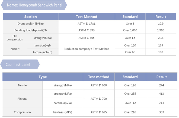Image resolution: width=179 pixels, height=118 pixels.
Task: Select the Tensile row label
Action: coord(22,85)
